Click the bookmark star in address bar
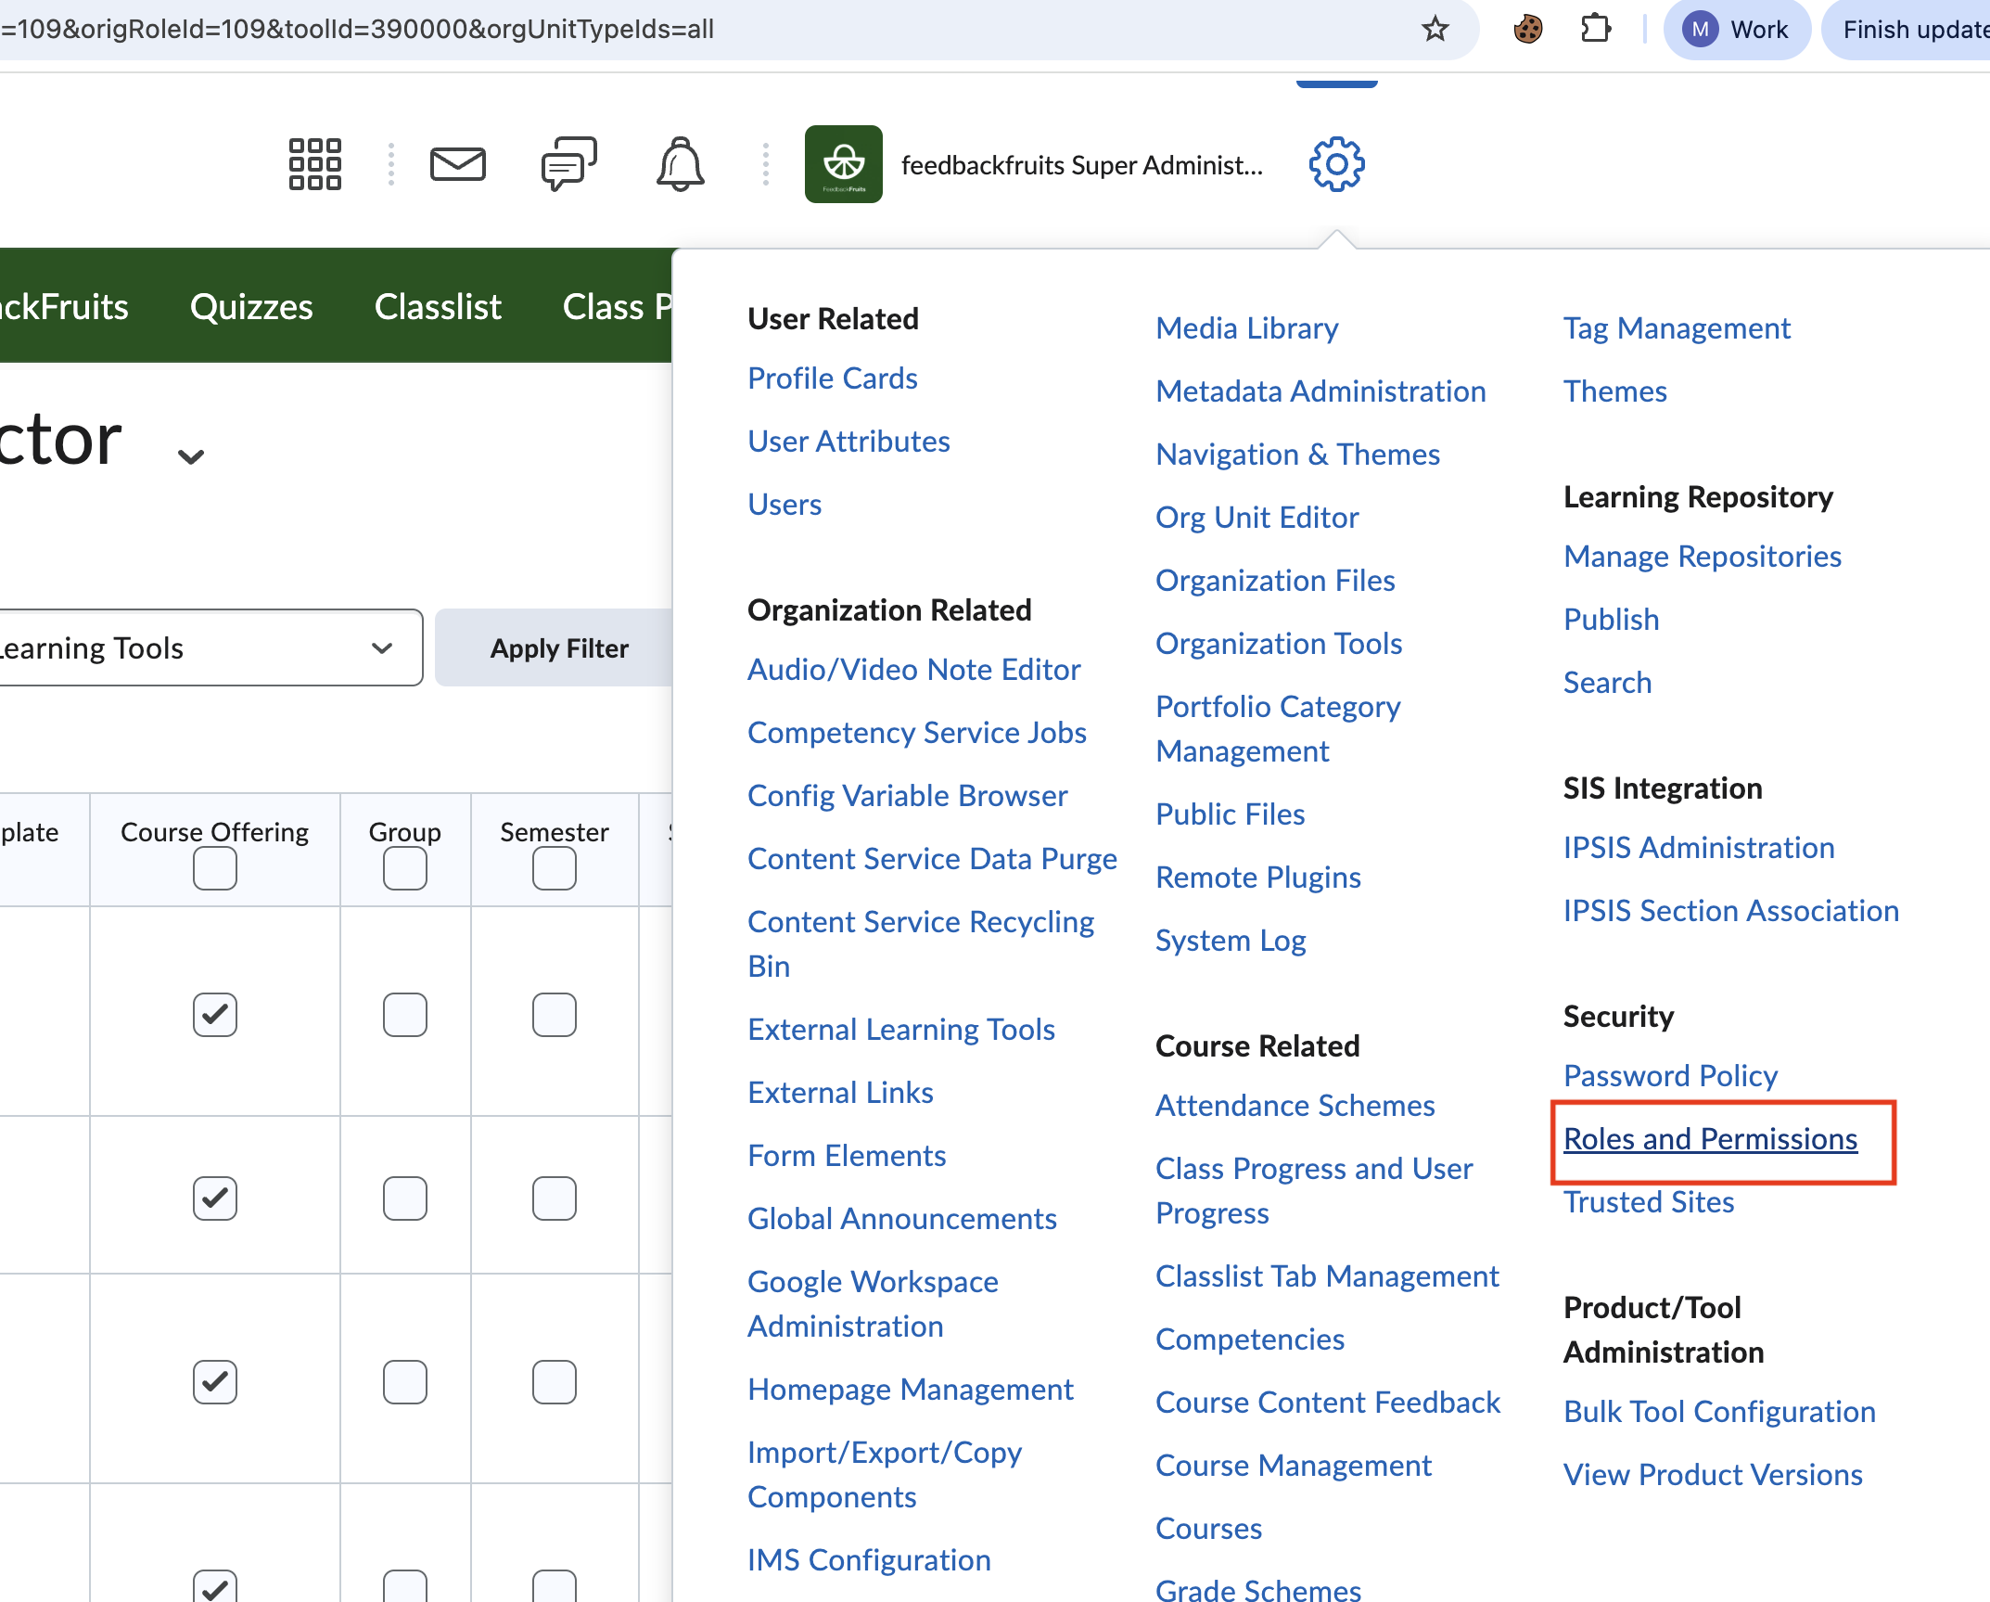1990x1602 pixels. [1435, 29]
